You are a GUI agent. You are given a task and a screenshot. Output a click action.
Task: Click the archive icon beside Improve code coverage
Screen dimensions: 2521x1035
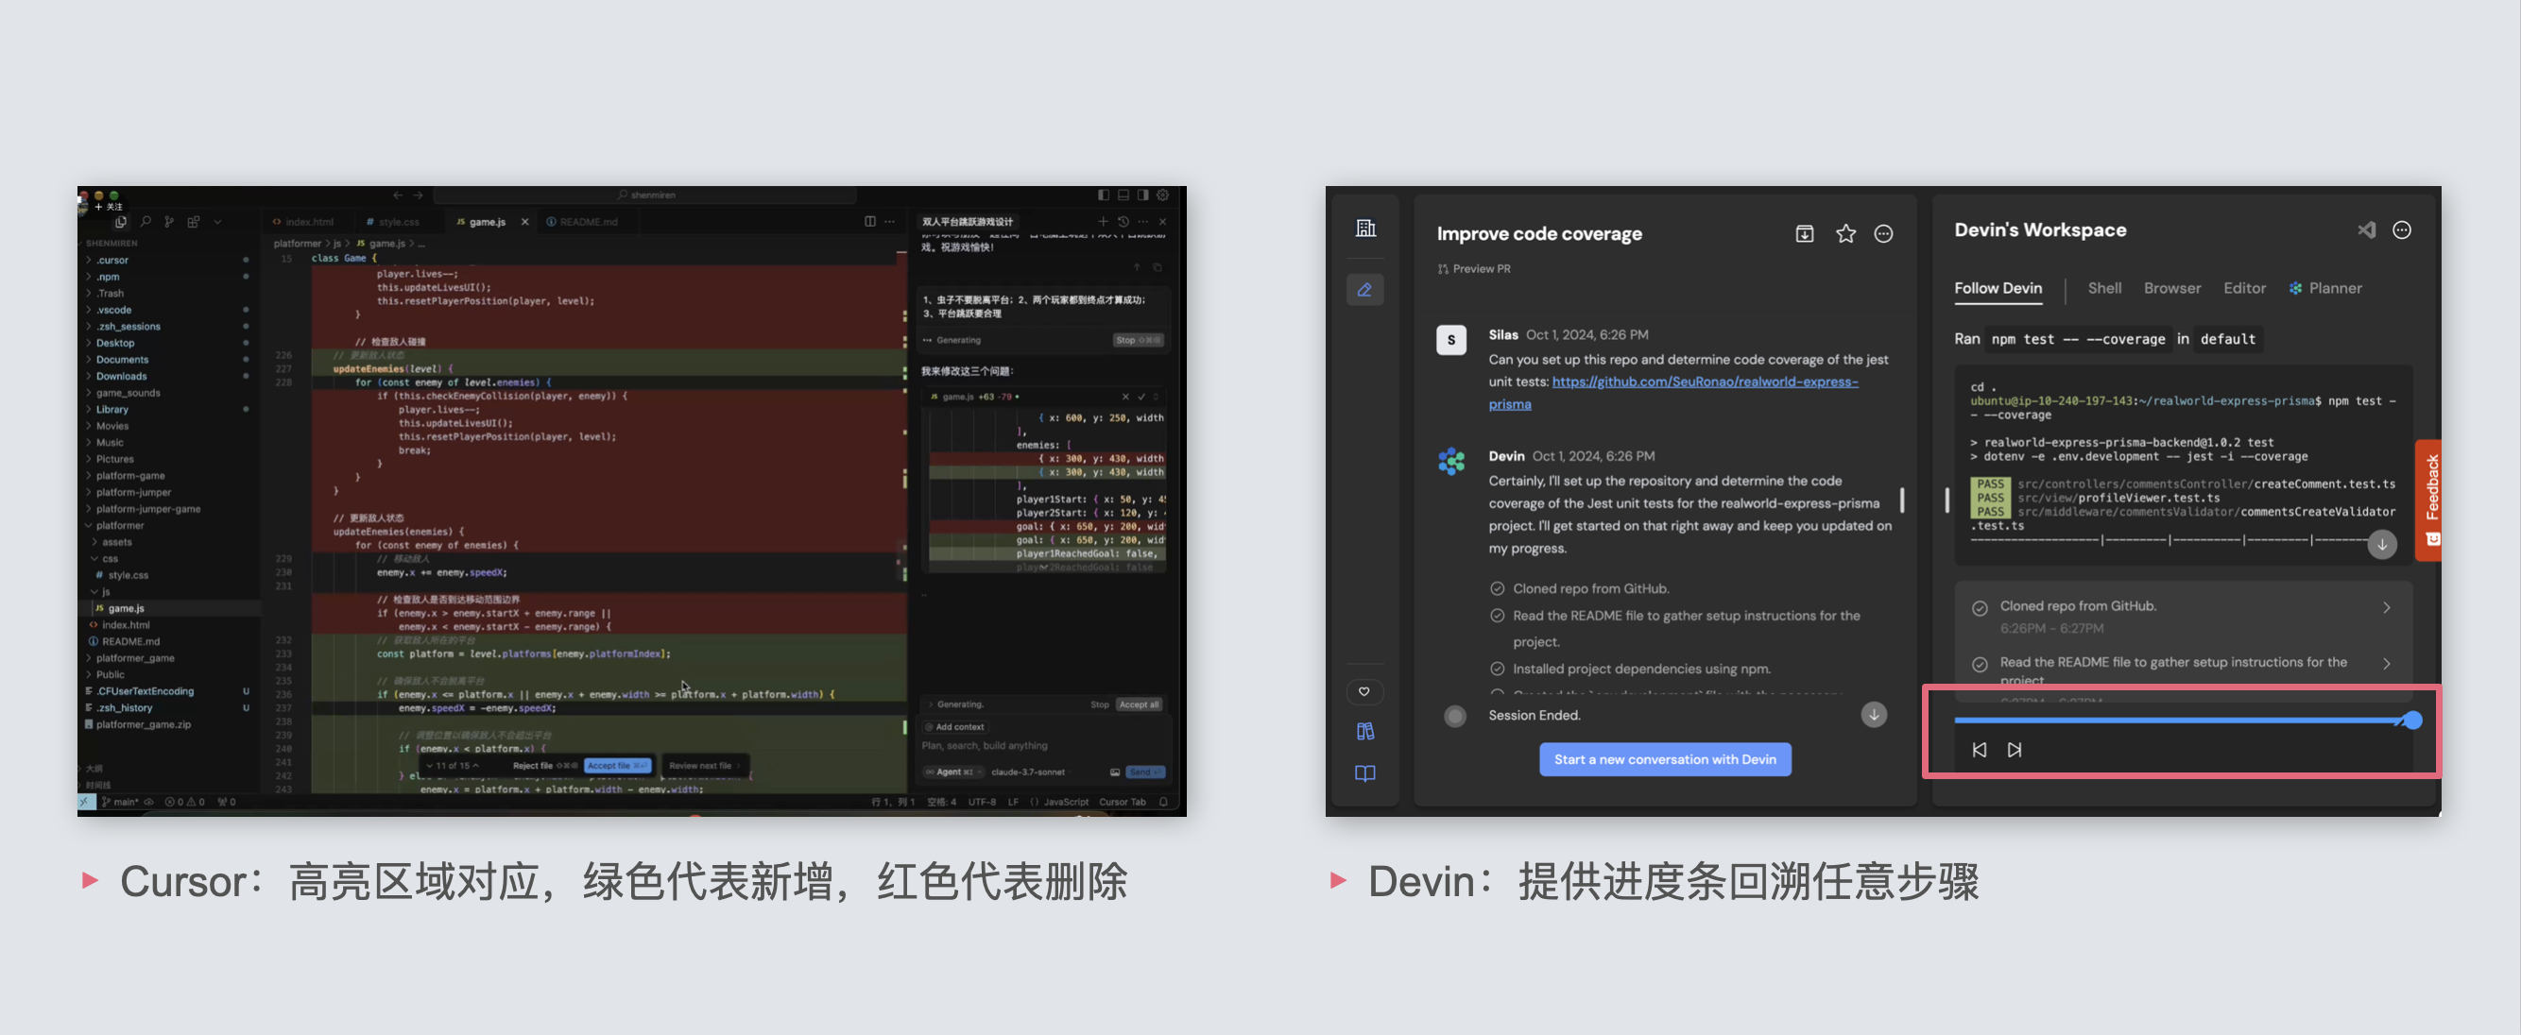click(1805, 234)
